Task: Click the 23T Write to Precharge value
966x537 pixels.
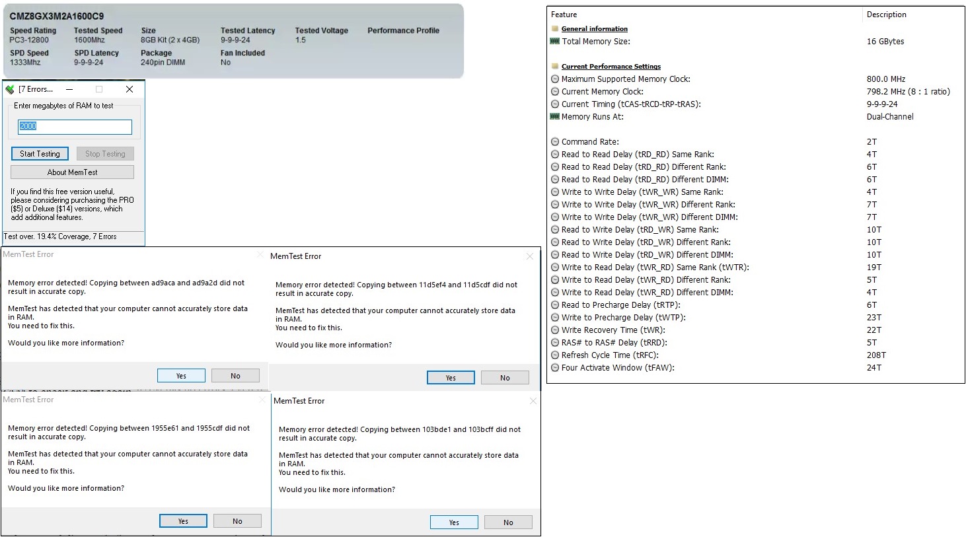Action: [873, 317]
